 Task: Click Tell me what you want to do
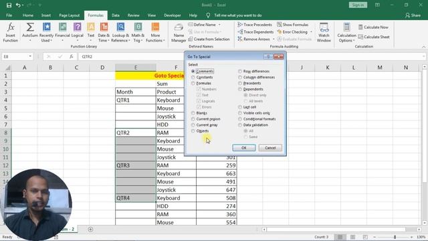point(237,15)
